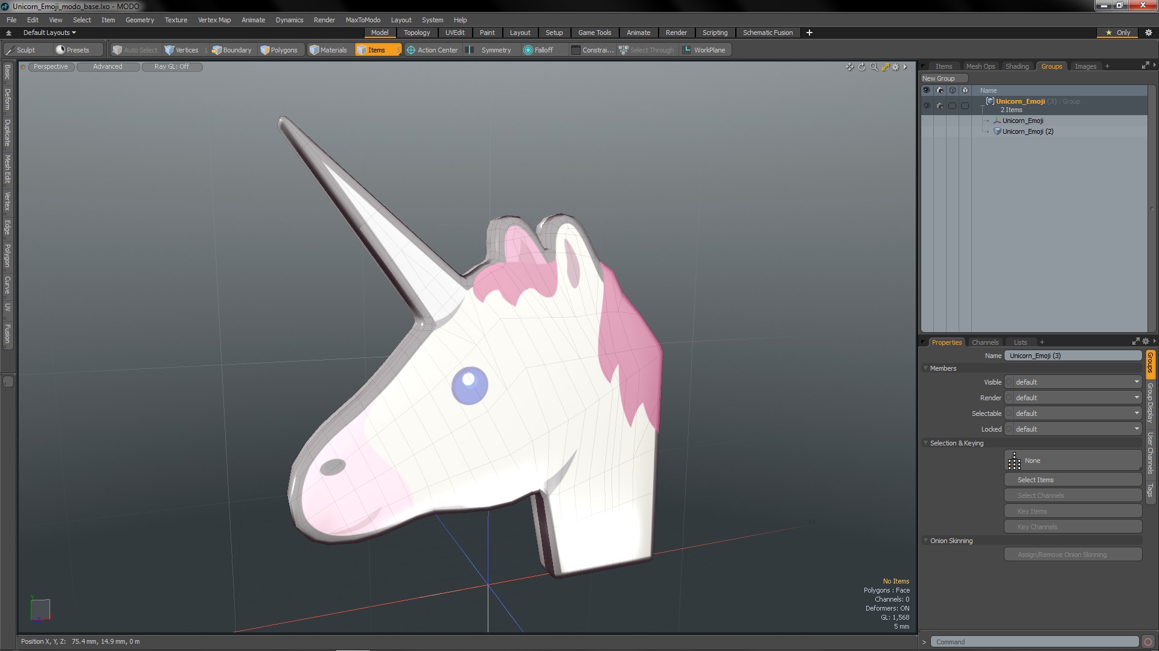Open the User Channels vertical tab

pos(1150,453)
